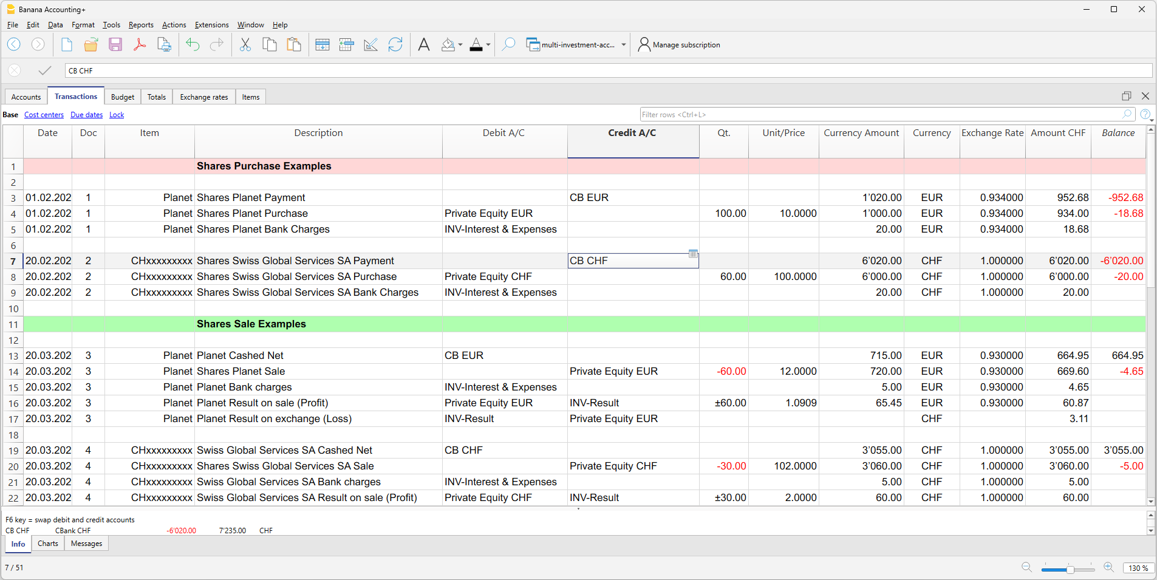Confirm cell edit with checkmark
The image size is (1157, 580).
(44, 70)
